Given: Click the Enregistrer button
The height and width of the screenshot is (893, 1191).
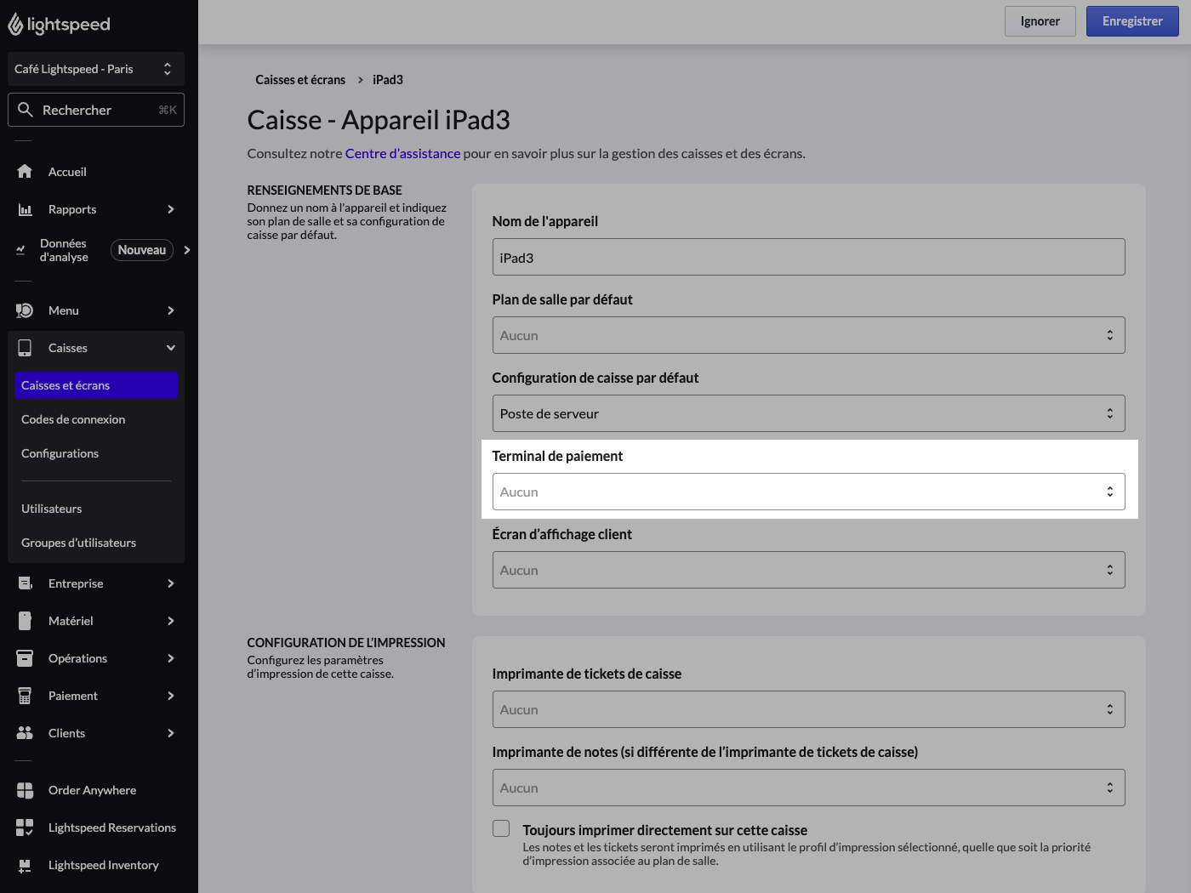Looking at the screenshot, I should click(x=1132, y=21).
